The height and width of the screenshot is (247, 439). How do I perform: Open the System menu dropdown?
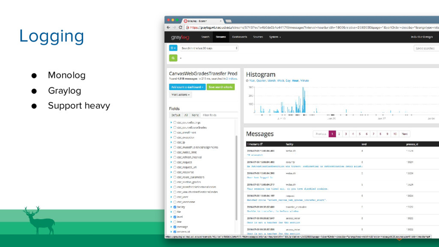click(275, 37)
